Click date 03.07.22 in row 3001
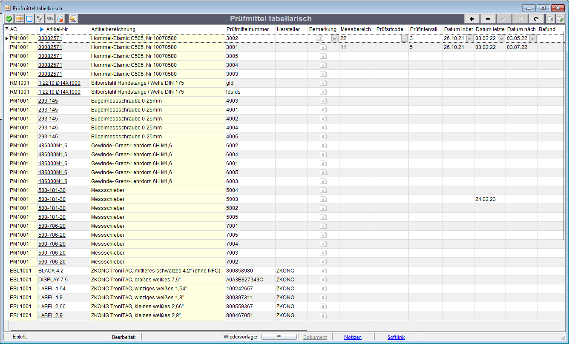The height and width of the screenshot is (344, 569). coord(517,47)
